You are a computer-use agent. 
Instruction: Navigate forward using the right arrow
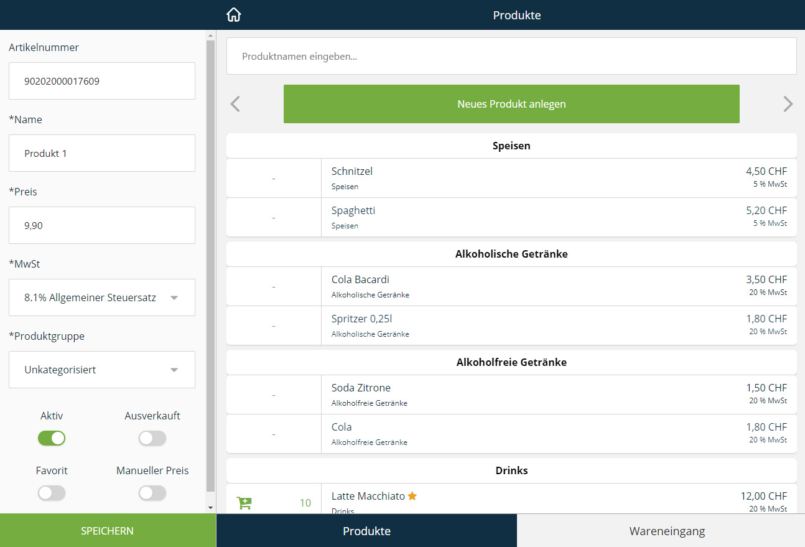(x=788, y=104)
